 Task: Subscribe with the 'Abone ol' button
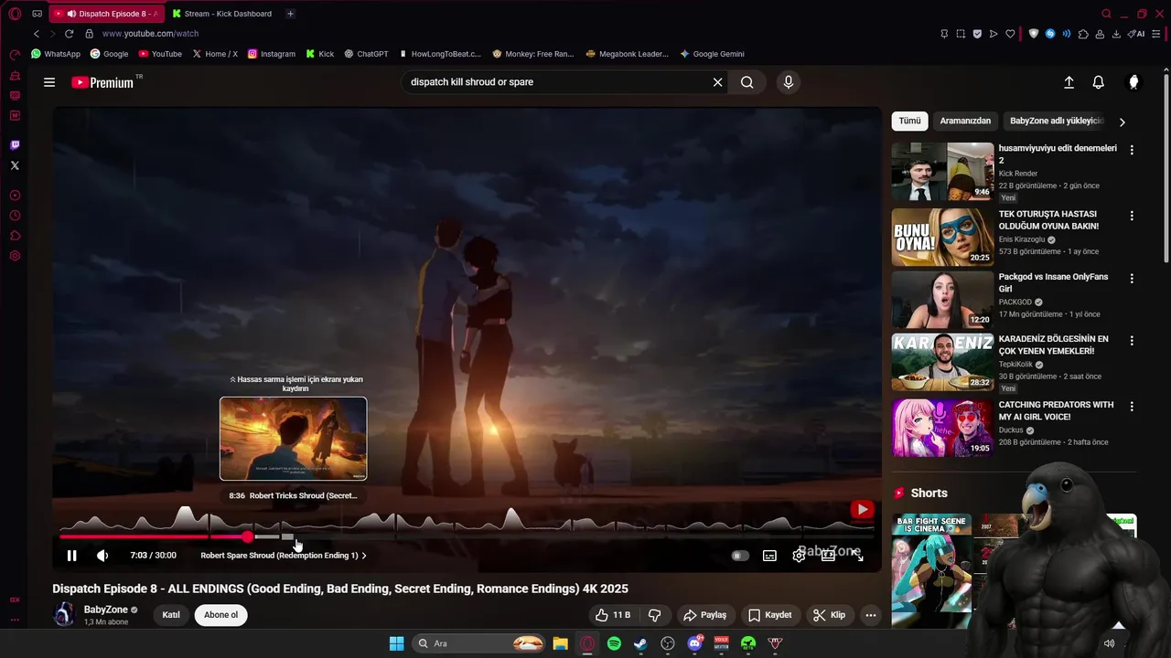click(x=220, y=615)
